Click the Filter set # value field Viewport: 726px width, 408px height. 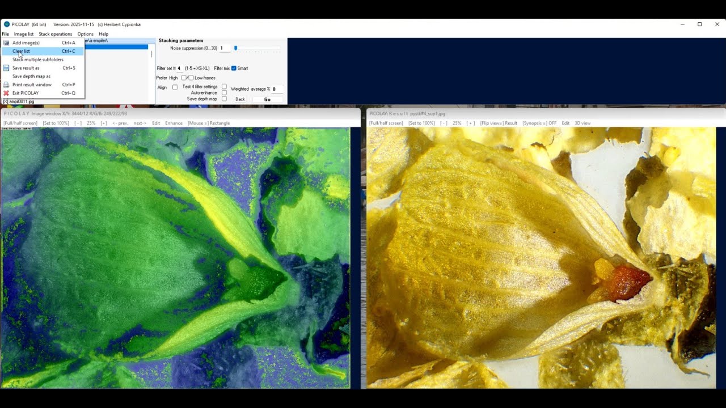click(x=180, y=68)
